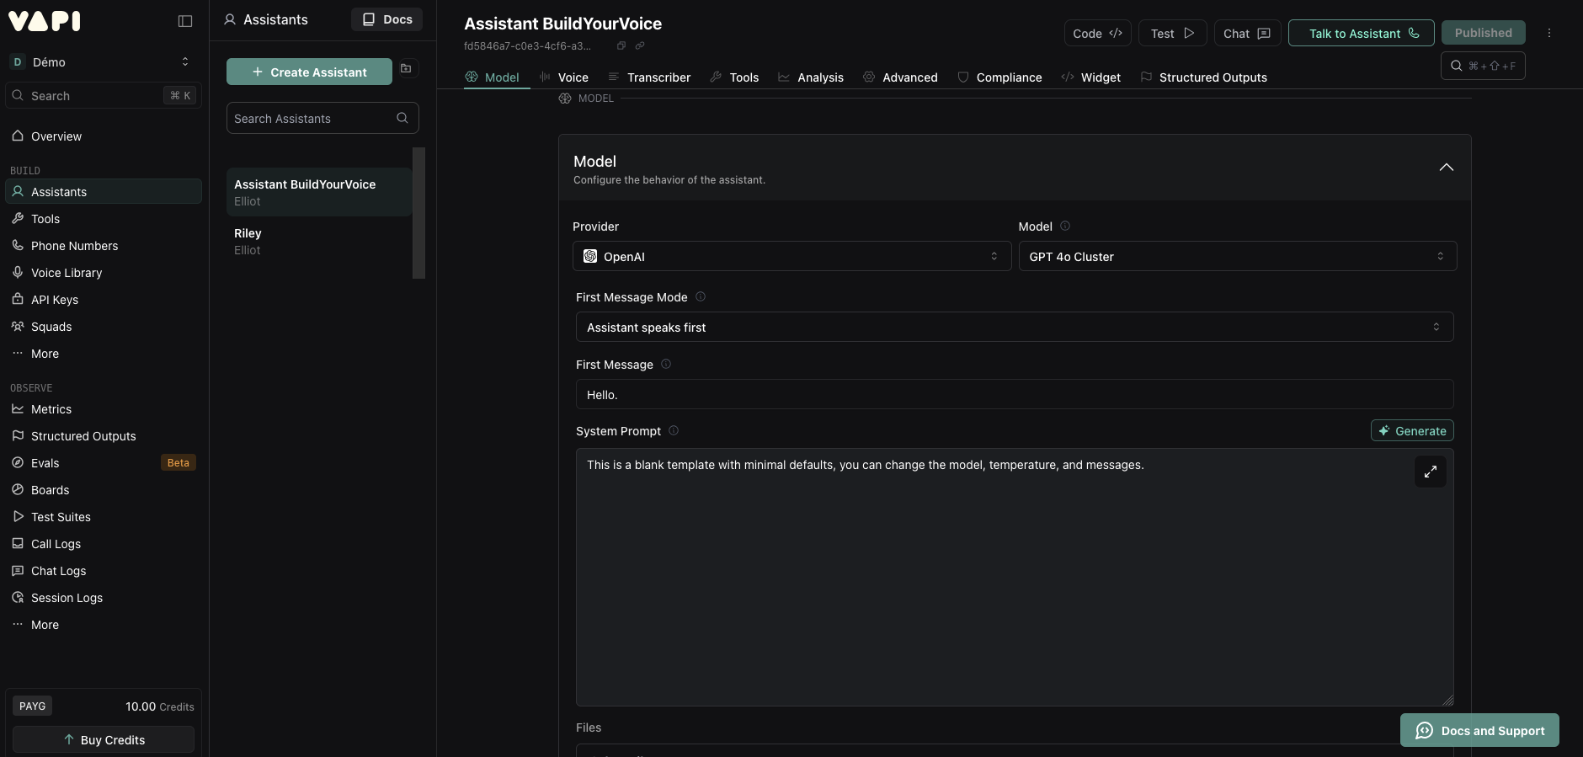Screen dimensions: 1583x757
Task: Select Assistant BuildYourVoice in the list
Action: tap(319, 192)
